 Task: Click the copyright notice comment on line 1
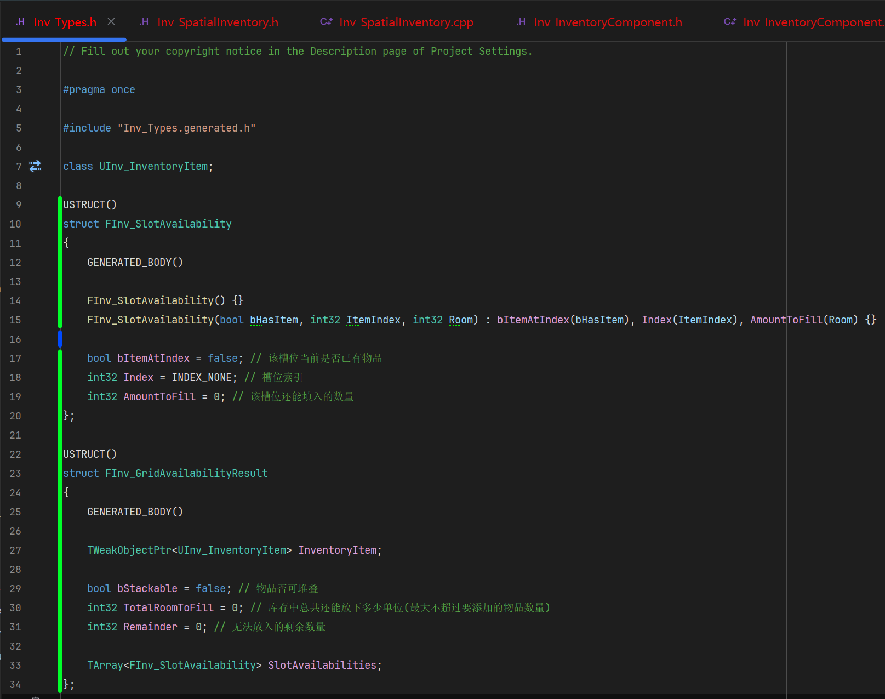pyautogui.click(x=298, y=52)
